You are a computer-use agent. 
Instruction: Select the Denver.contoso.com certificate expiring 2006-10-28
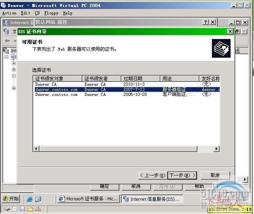click(127, 94)
